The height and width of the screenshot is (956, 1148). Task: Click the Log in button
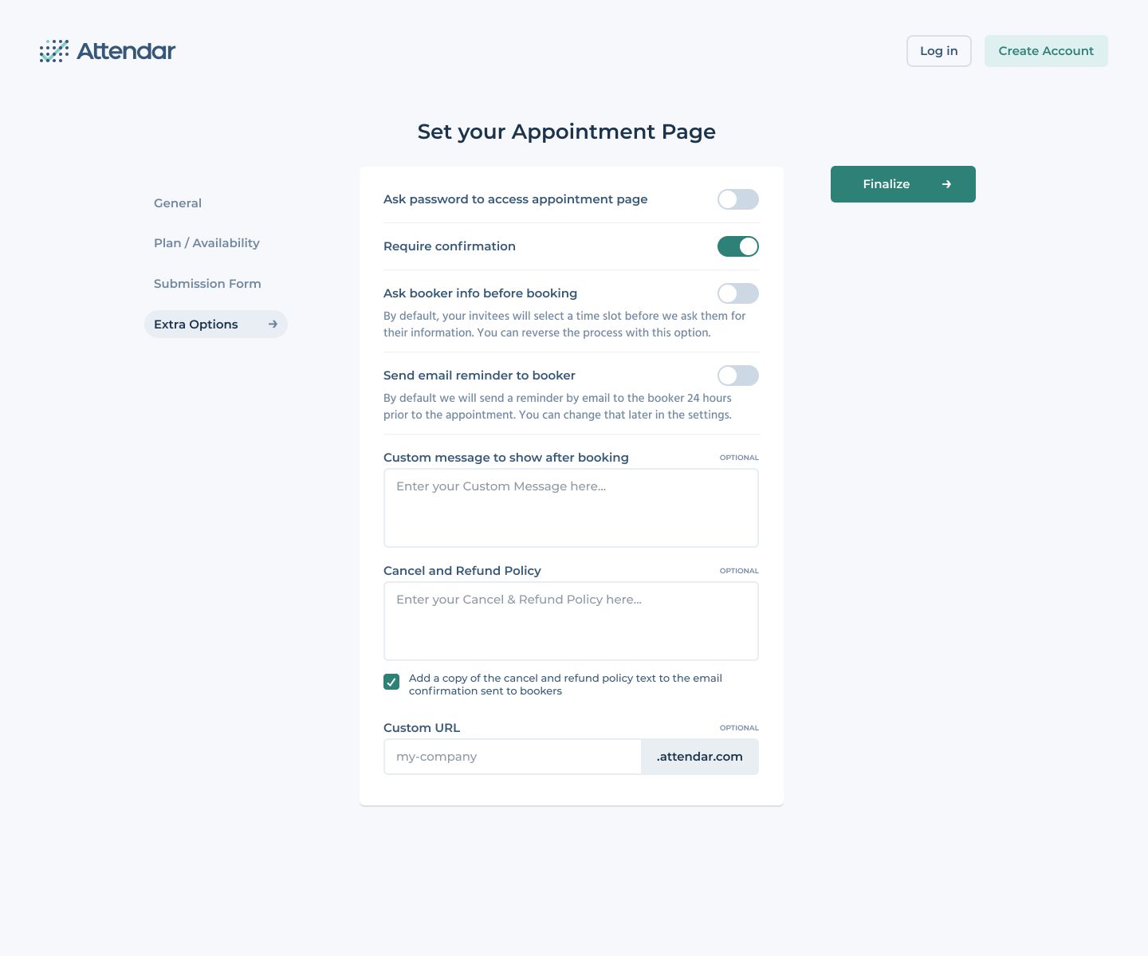[938, 51]
